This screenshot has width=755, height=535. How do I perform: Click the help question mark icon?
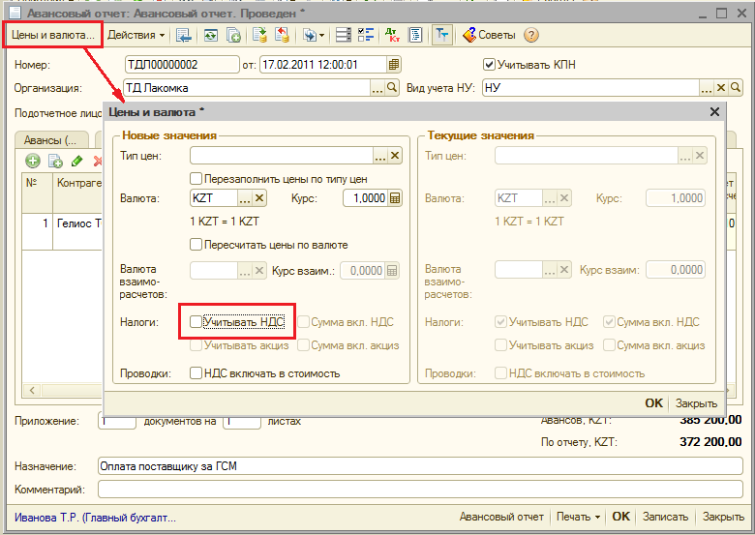[x=530, y=35]
